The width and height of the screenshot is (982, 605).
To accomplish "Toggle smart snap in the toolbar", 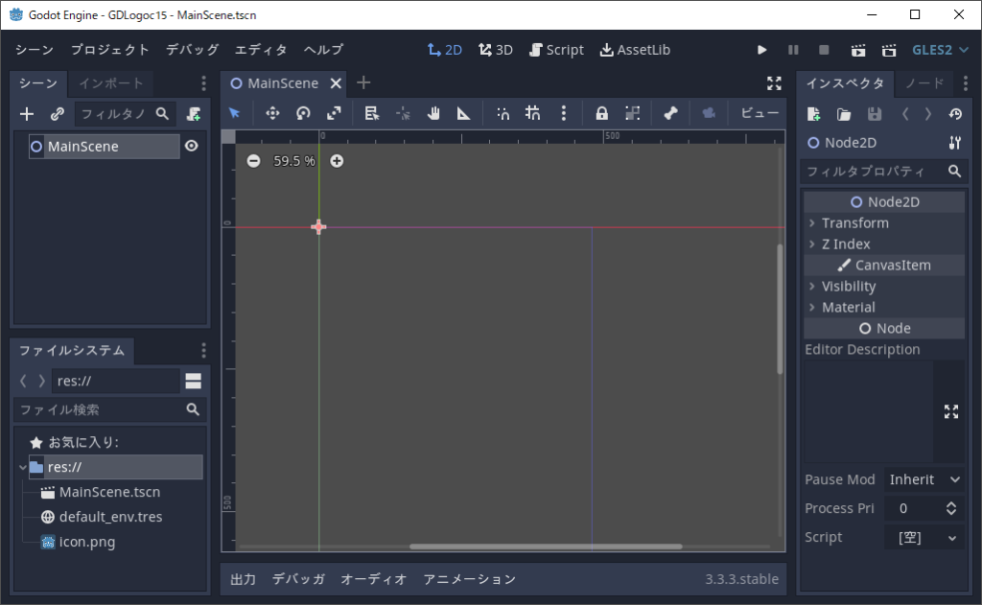I will pyautogui.click(x=503, y=113).
